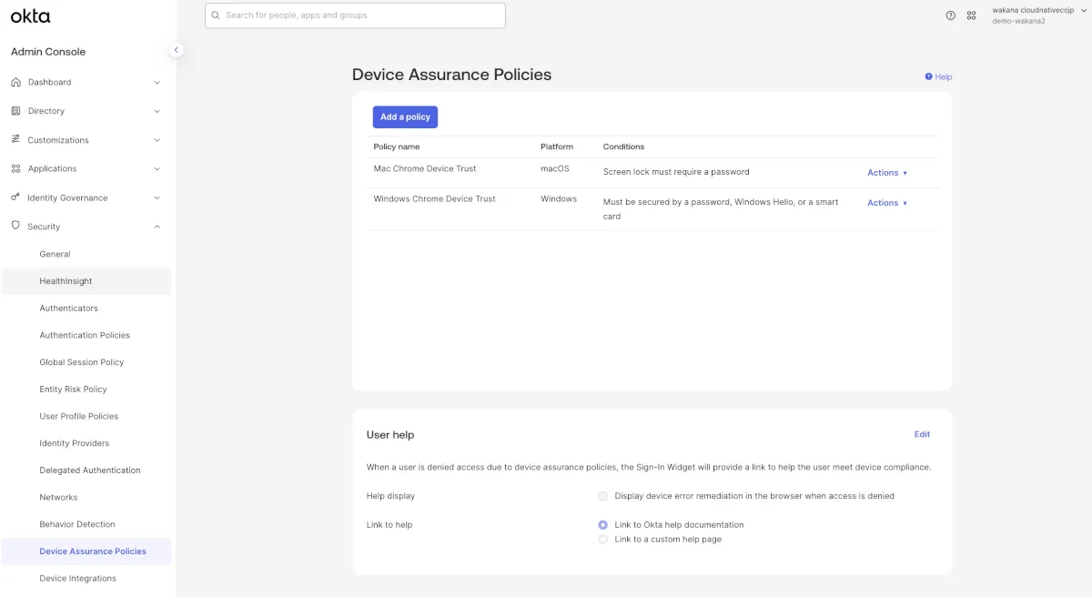Enable display device error remediation checkbox
The width and height of the screenshot is (1092, 597).
click(x=602, y=496)
